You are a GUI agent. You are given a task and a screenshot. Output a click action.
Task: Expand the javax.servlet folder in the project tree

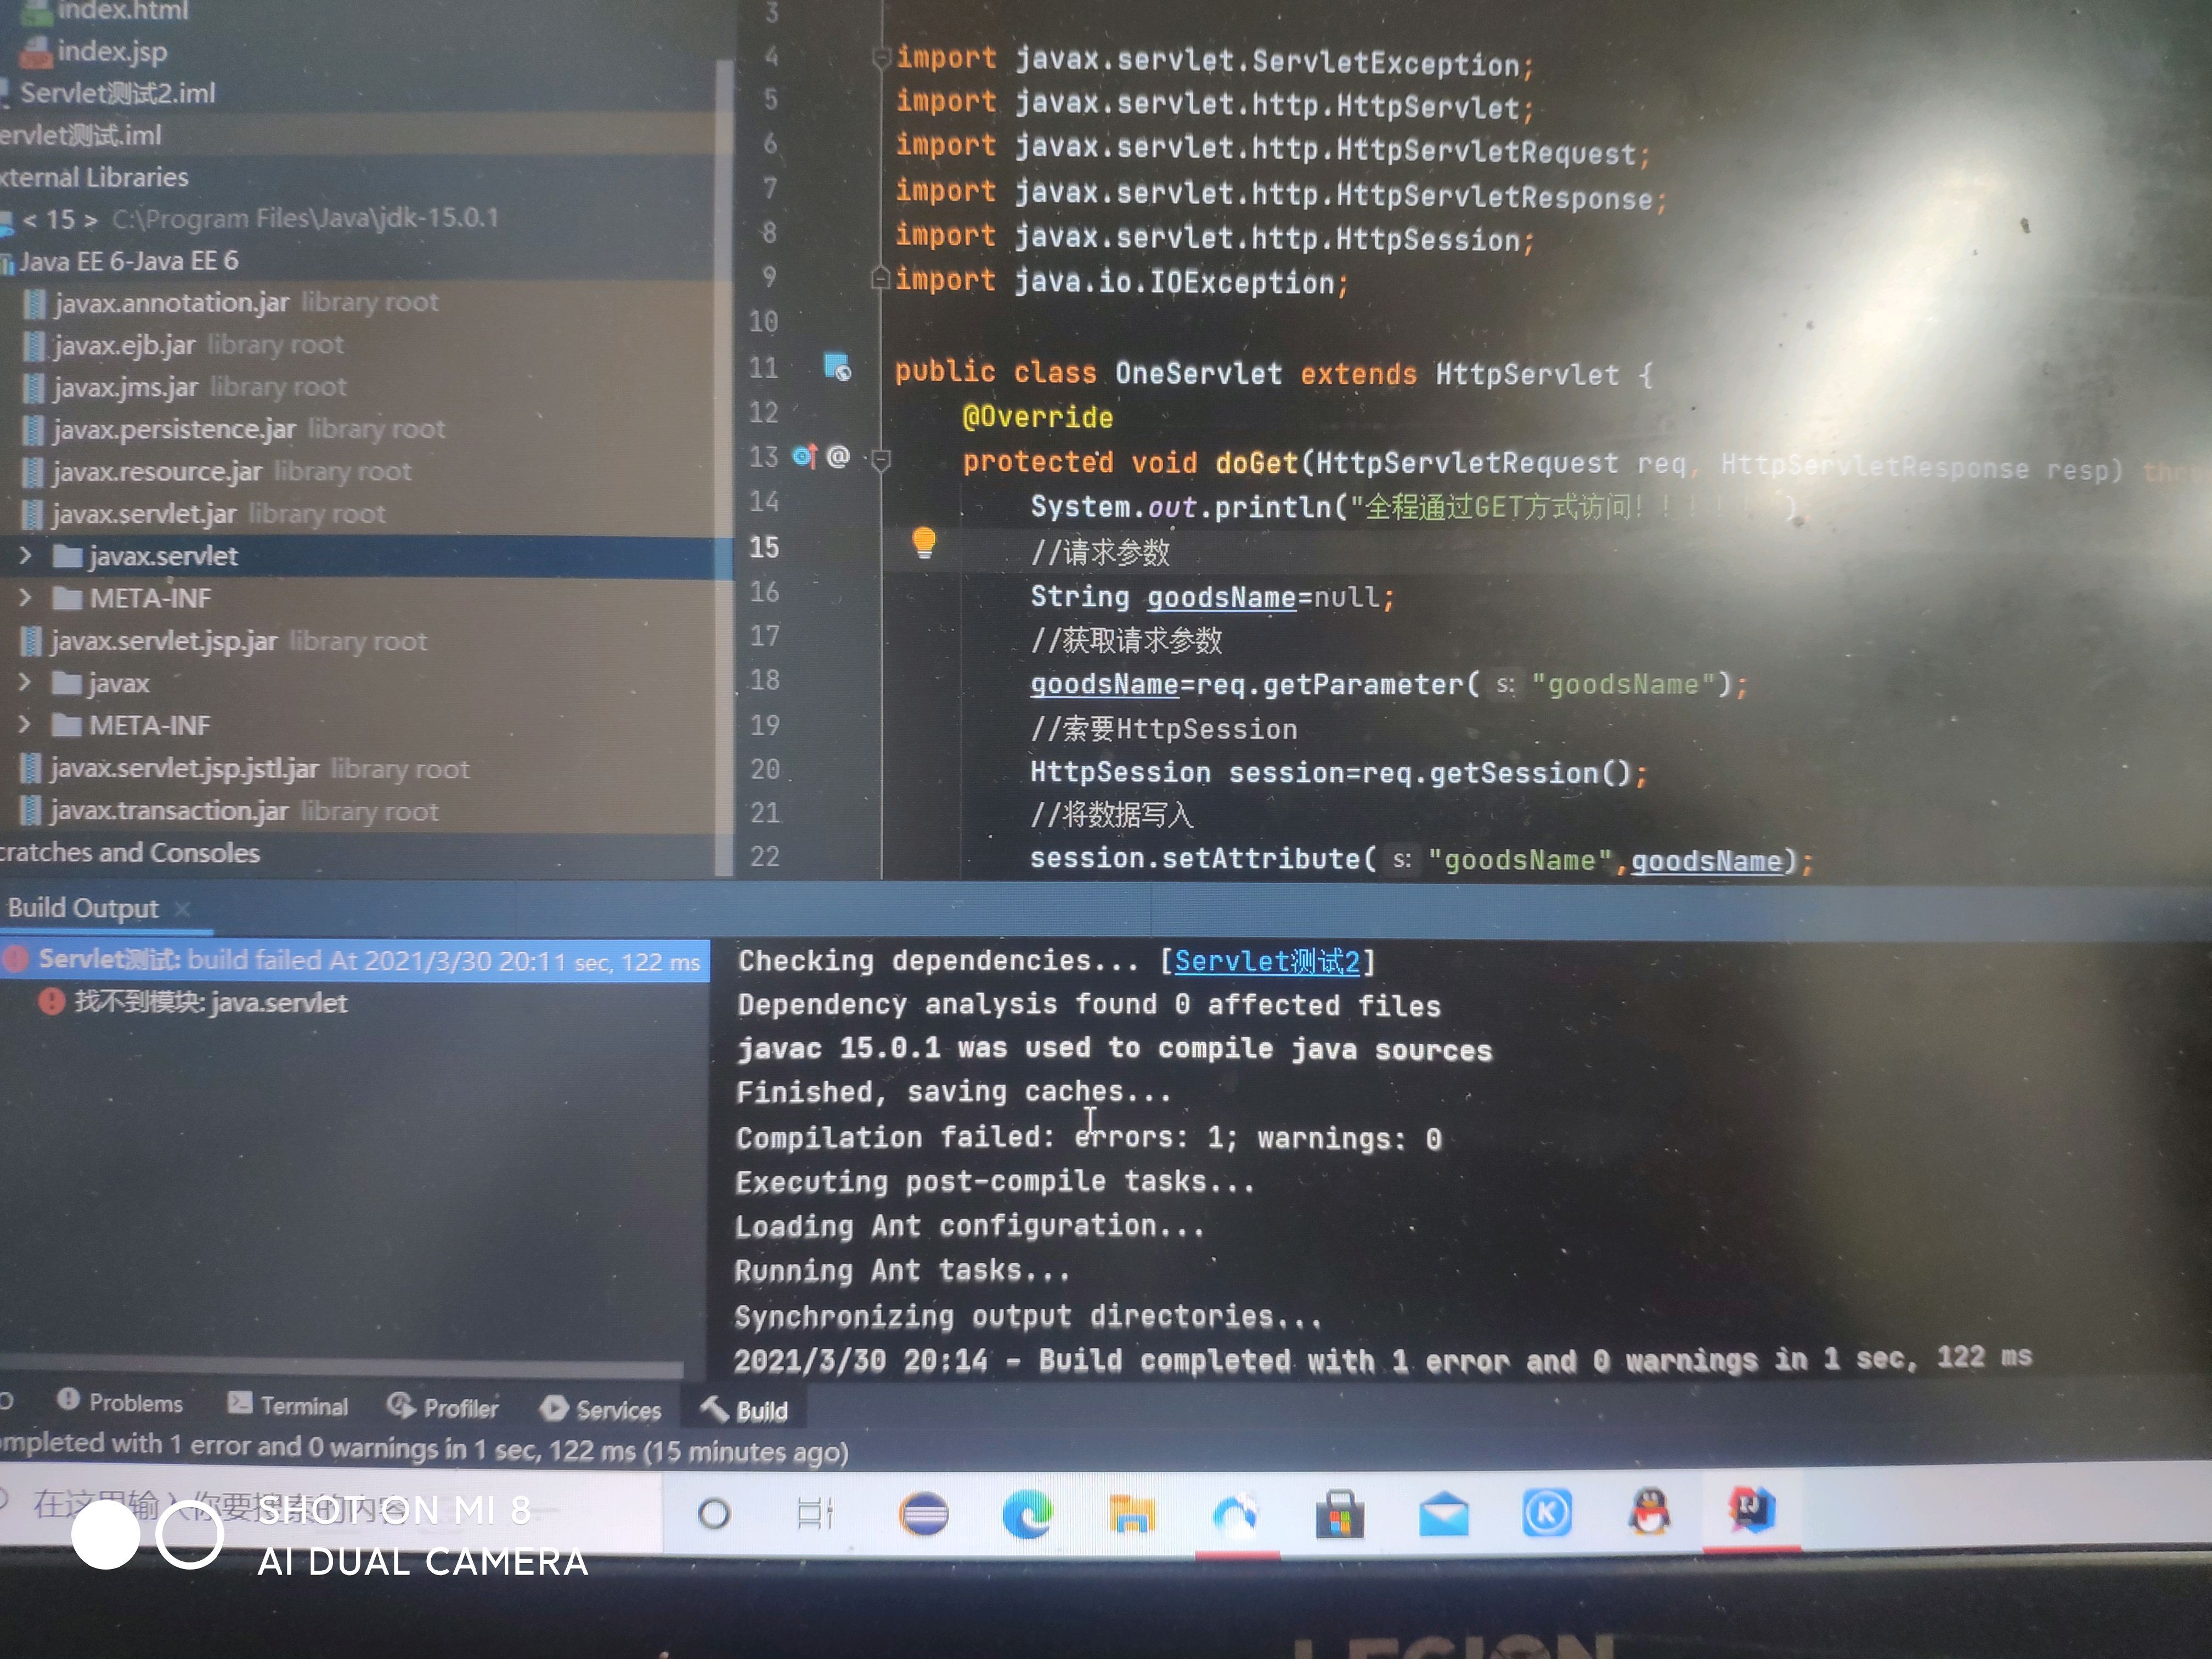coord(25,555)
